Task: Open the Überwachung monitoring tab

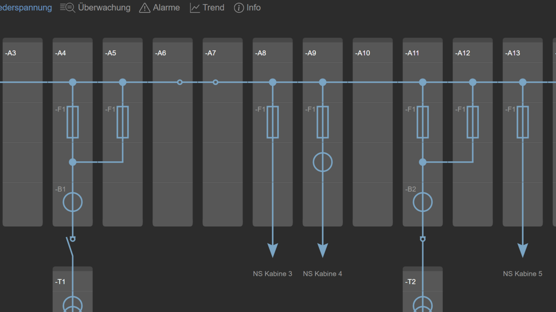Action: tap(95, 8)
